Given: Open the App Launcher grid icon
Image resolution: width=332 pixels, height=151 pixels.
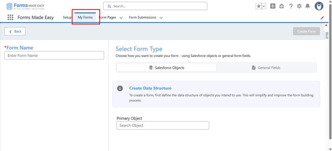Looking at the screenshot, I should [10, 17].
